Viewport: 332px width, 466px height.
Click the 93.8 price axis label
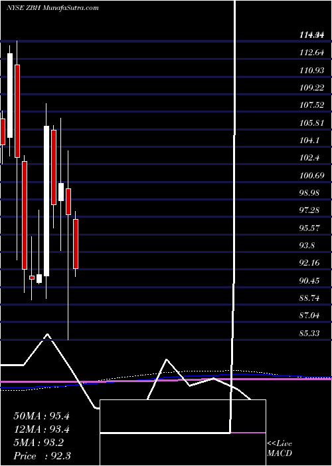307,246
